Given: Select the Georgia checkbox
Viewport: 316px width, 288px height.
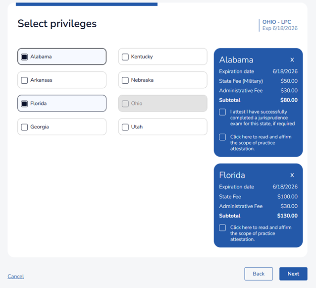Looking at the screenshot, I should [24, 127].
